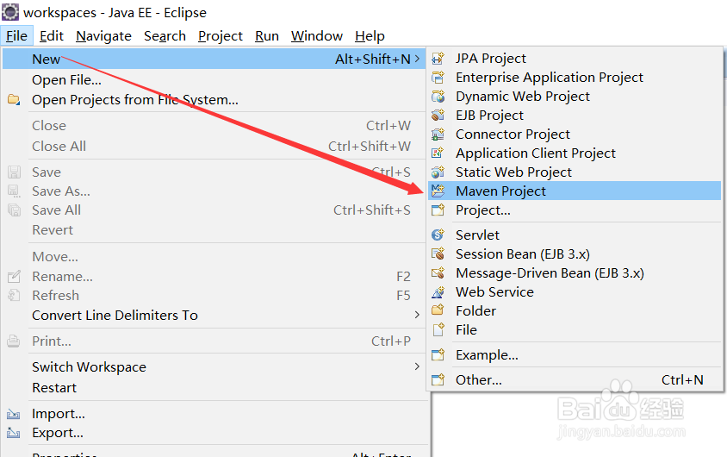Choose Open File... from File menu
This screenshot has height=457, width=727.
(214, 80)
